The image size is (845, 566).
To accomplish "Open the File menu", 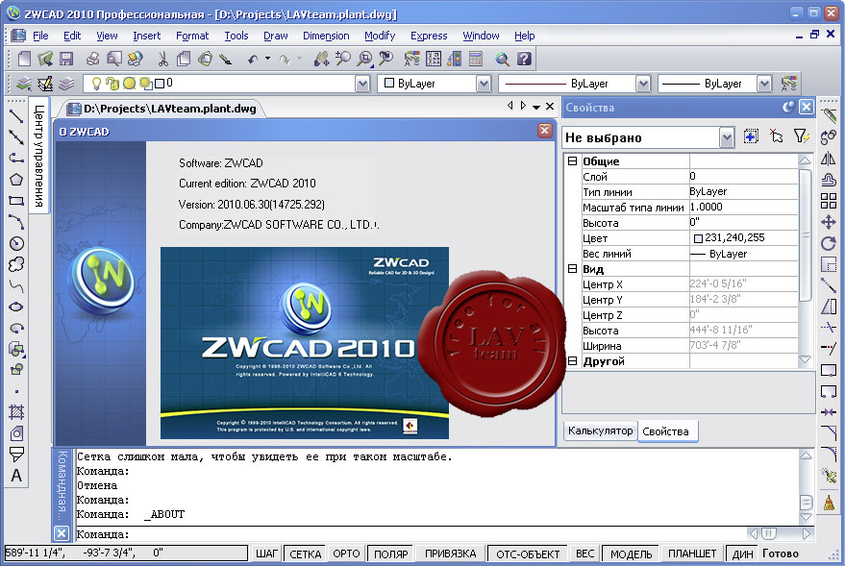I will click(40, 36).
